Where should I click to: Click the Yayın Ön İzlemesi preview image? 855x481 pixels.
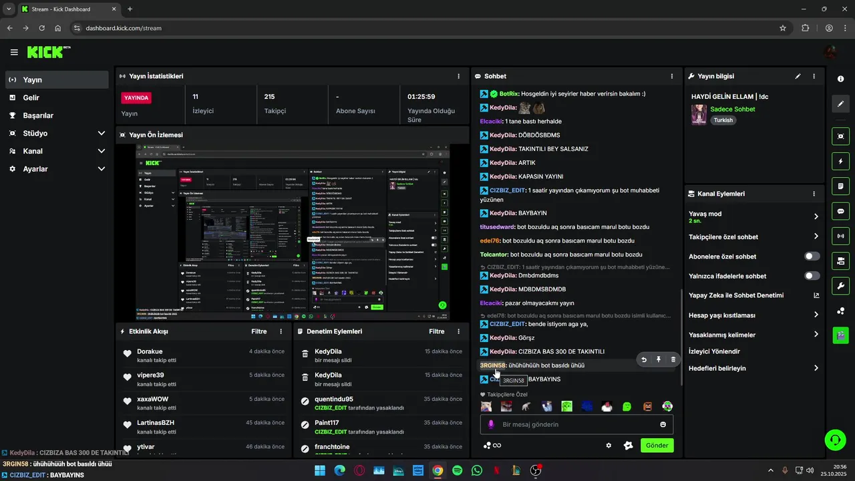(x=292, y=232)
